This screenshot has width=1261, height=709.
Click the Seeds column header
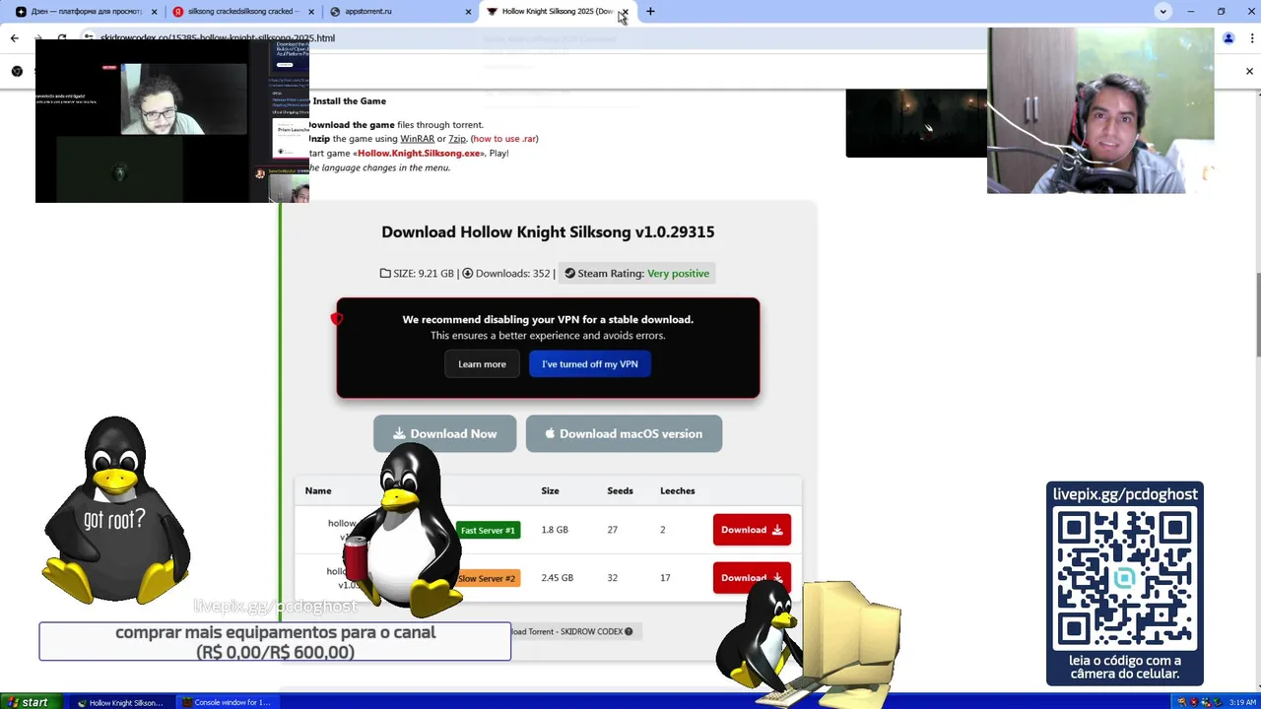620,490
